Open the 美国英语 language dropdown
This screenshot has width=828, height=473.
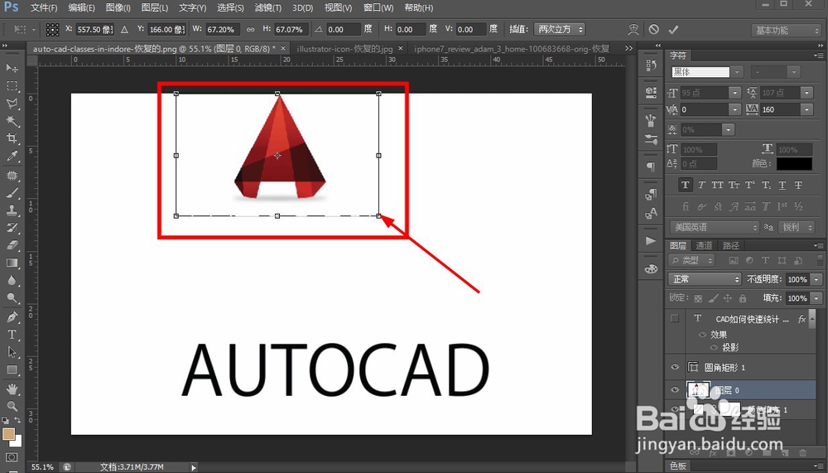(715, 227)
